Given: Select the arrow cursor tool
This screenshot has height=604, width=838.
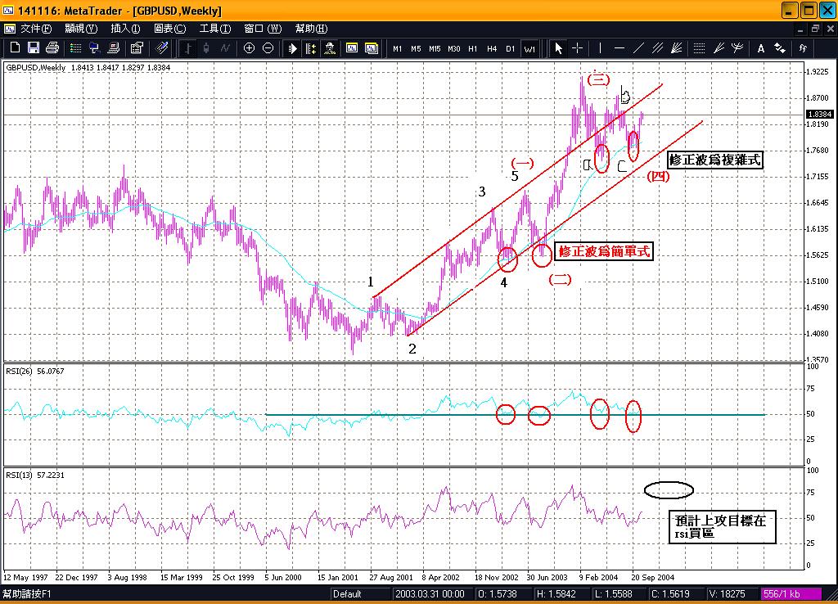Looking at the screenshot, I should coord(558,48).
